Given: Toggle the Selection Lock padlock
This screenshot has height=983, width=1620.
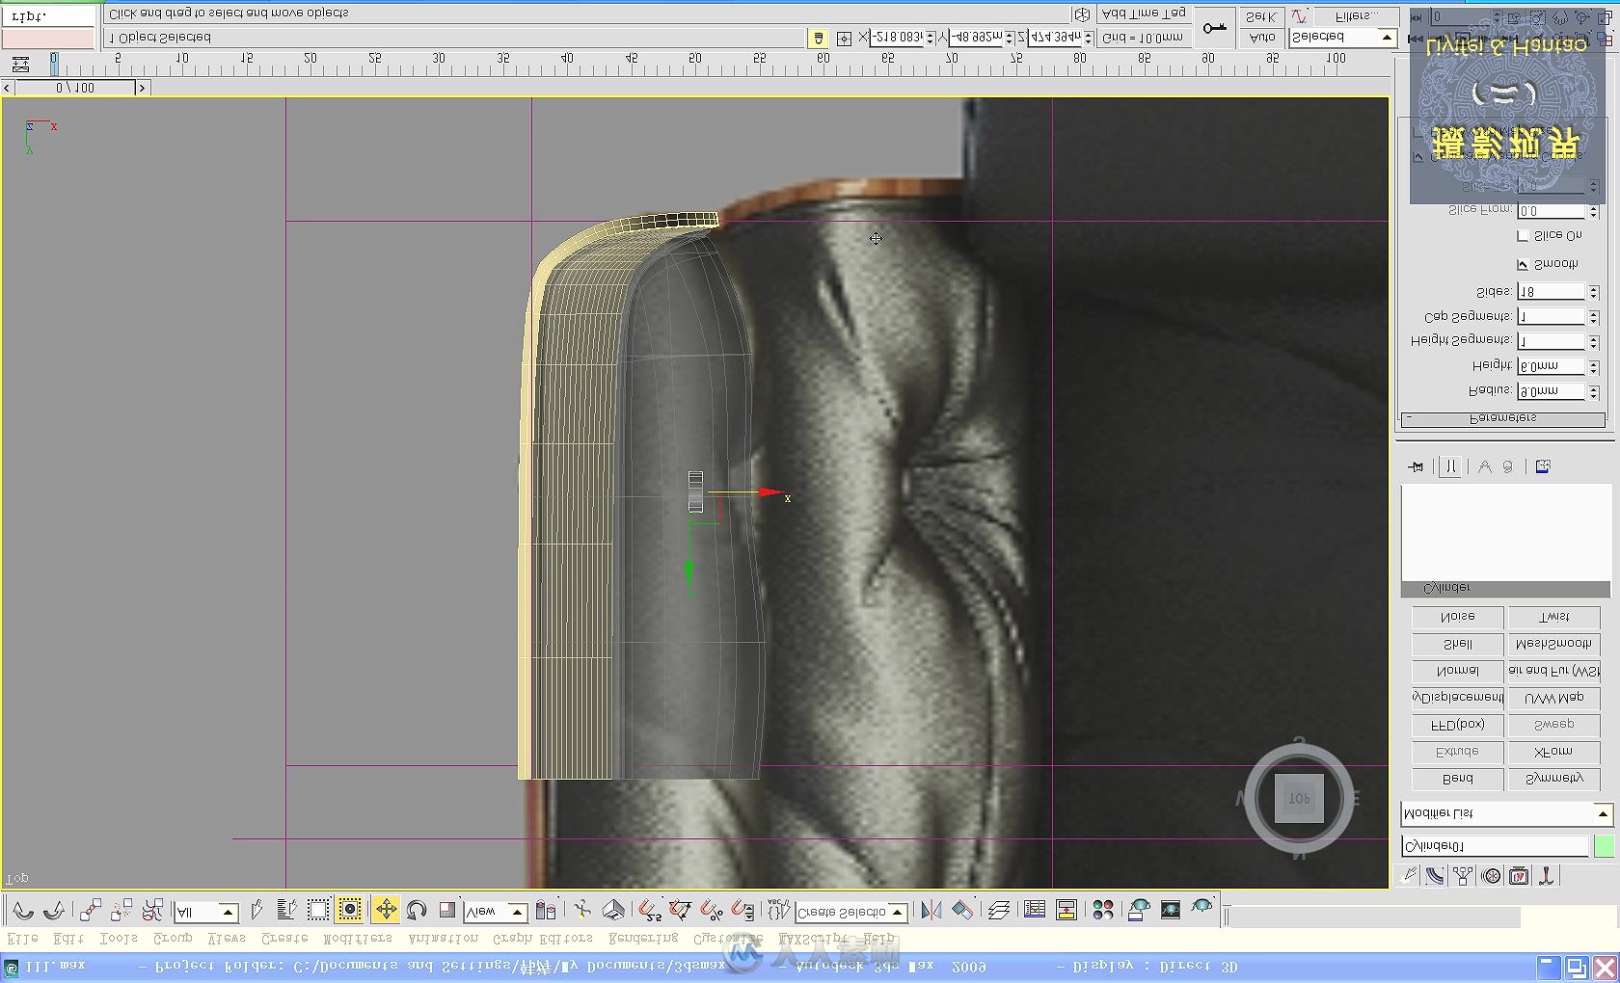Looking at the screenshot, I should 819,38.
